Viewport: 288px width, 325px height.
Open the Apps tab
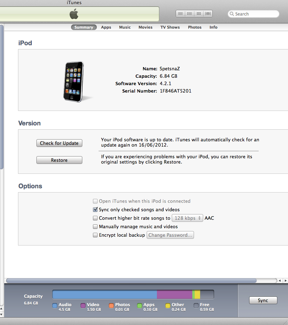click(106, 27)
